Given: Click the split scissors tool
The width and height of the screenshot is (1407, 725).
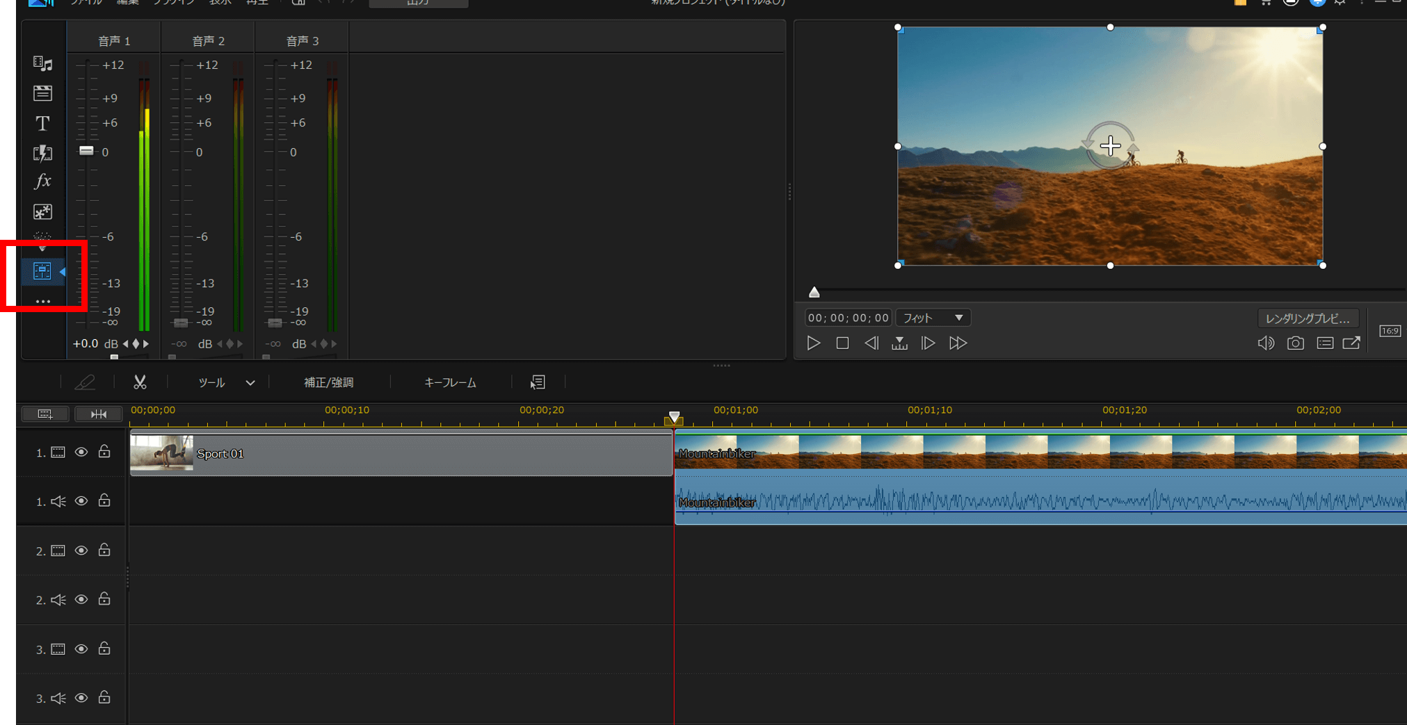Looking at the screenshot, I should (140, 382).
